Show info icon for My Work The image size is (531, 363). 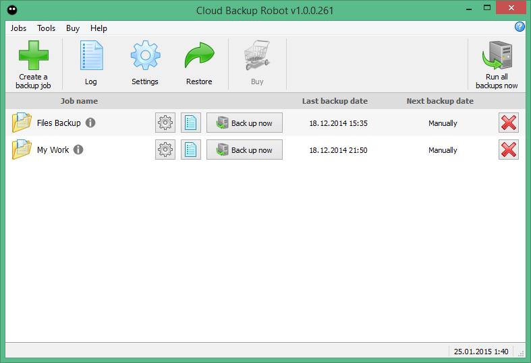click(78, 150)
